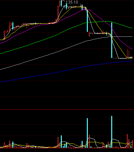Select the tallest cyan volume bar

pyautogui.click(x=112, y=132)
